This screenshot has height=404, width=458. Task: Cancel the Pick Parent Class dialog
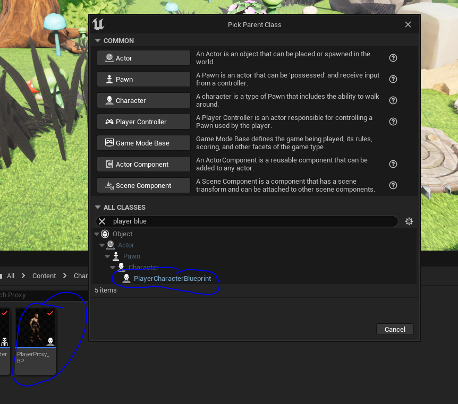(395, 329)
